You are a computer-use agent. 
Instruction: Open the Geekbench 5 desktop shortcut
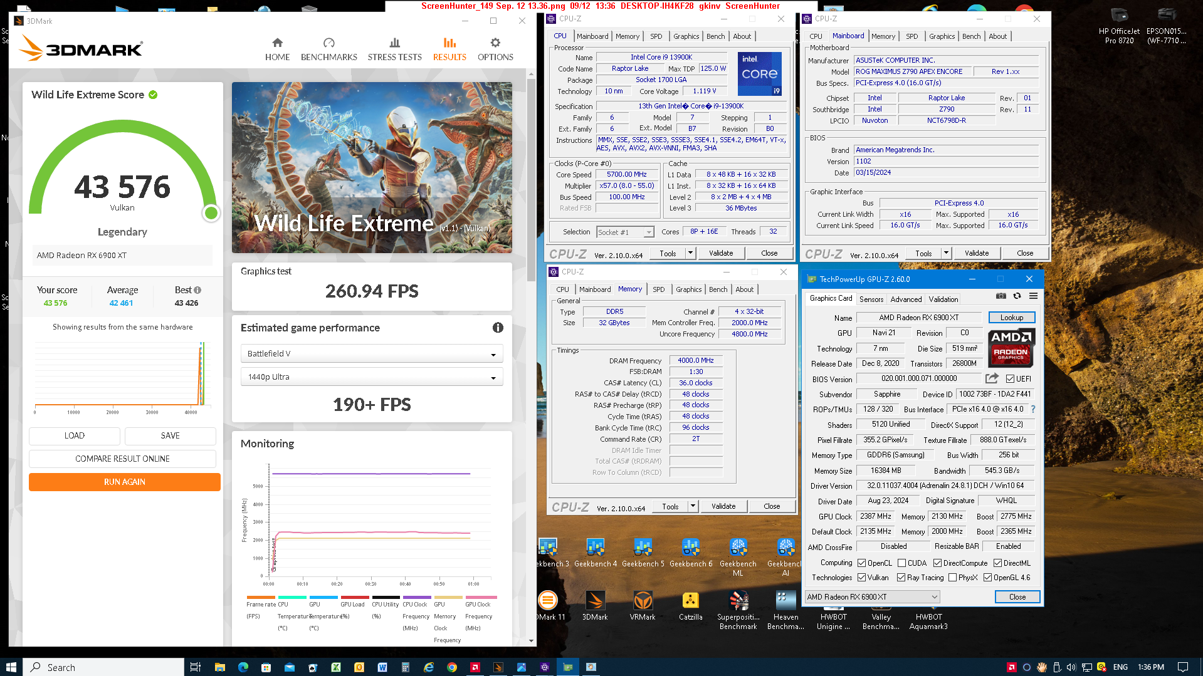pyautogui.click(x=643, y=553)
